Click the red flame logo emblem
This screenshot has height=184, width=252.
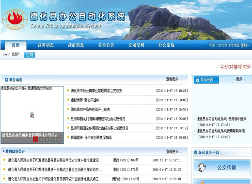[x=15, y=19]
